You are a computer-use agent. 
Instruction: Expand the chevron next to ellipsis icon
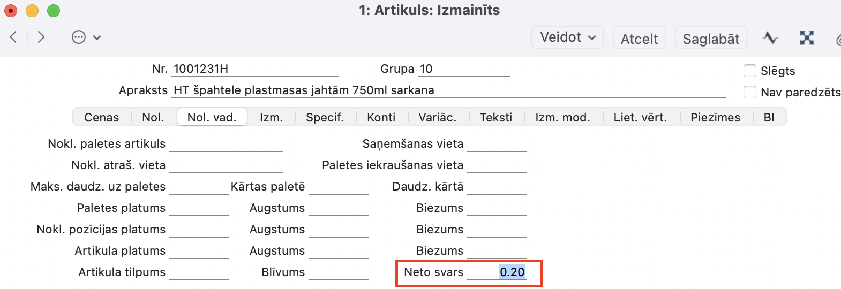97,37
